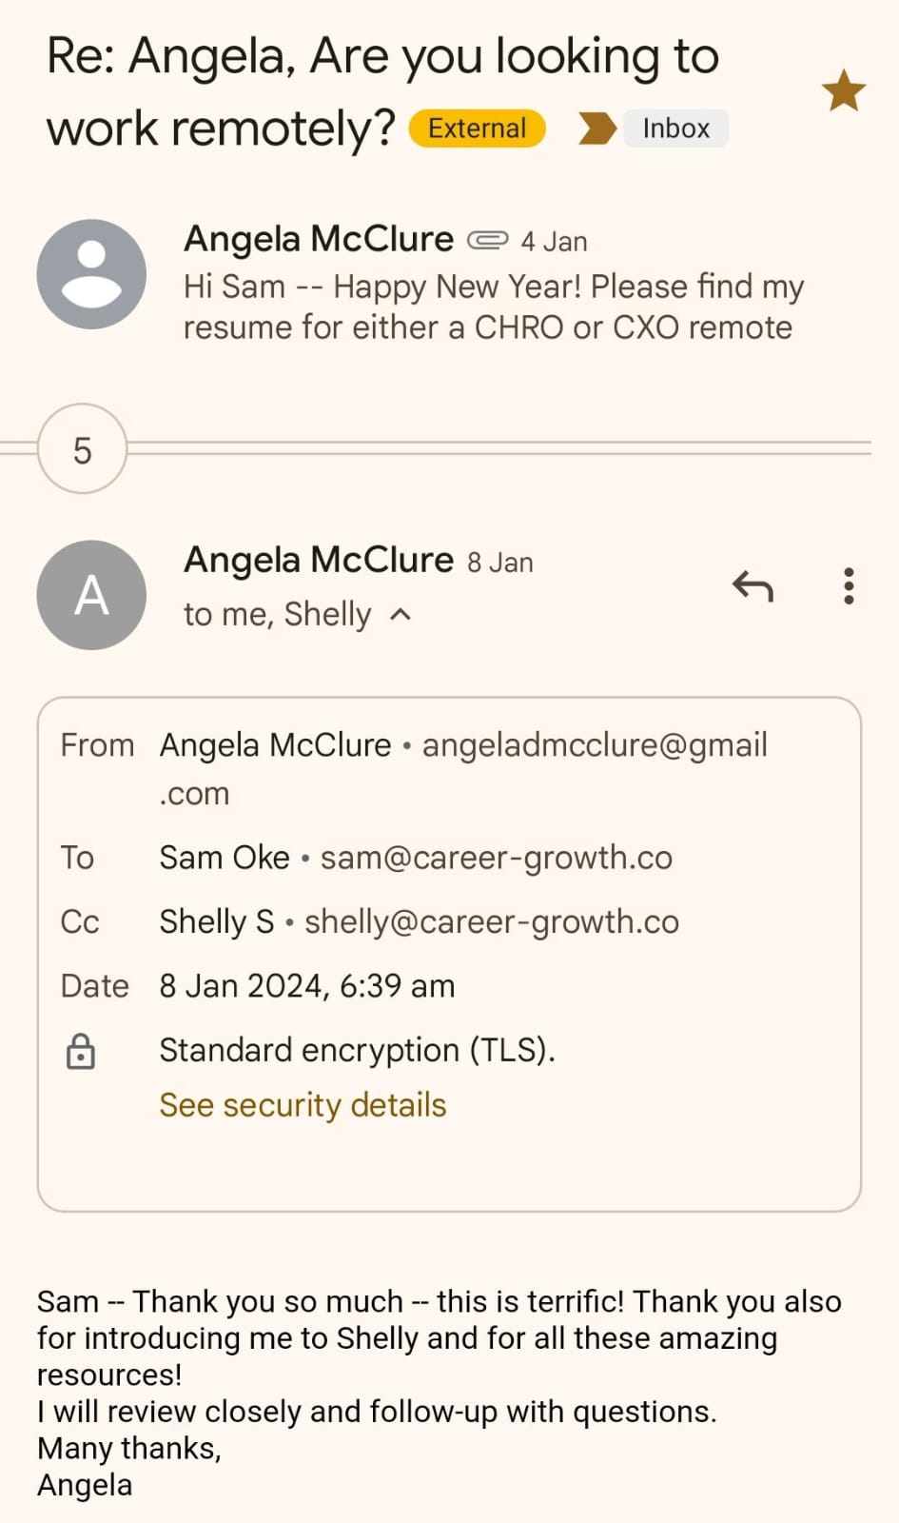Collapse recipient details with the chevron

401,615
